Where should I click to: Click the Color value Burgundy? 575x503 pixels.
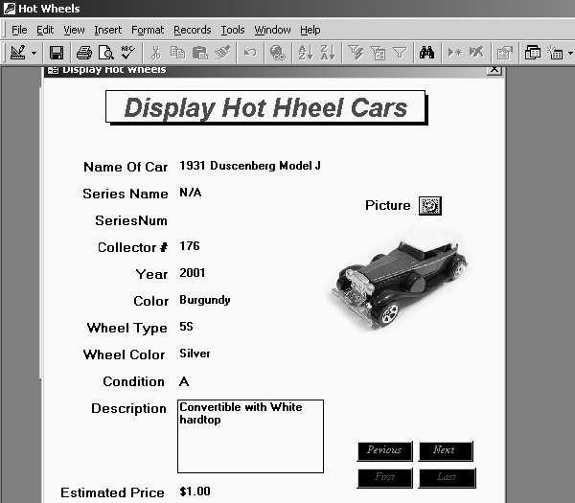pos(205,300)
